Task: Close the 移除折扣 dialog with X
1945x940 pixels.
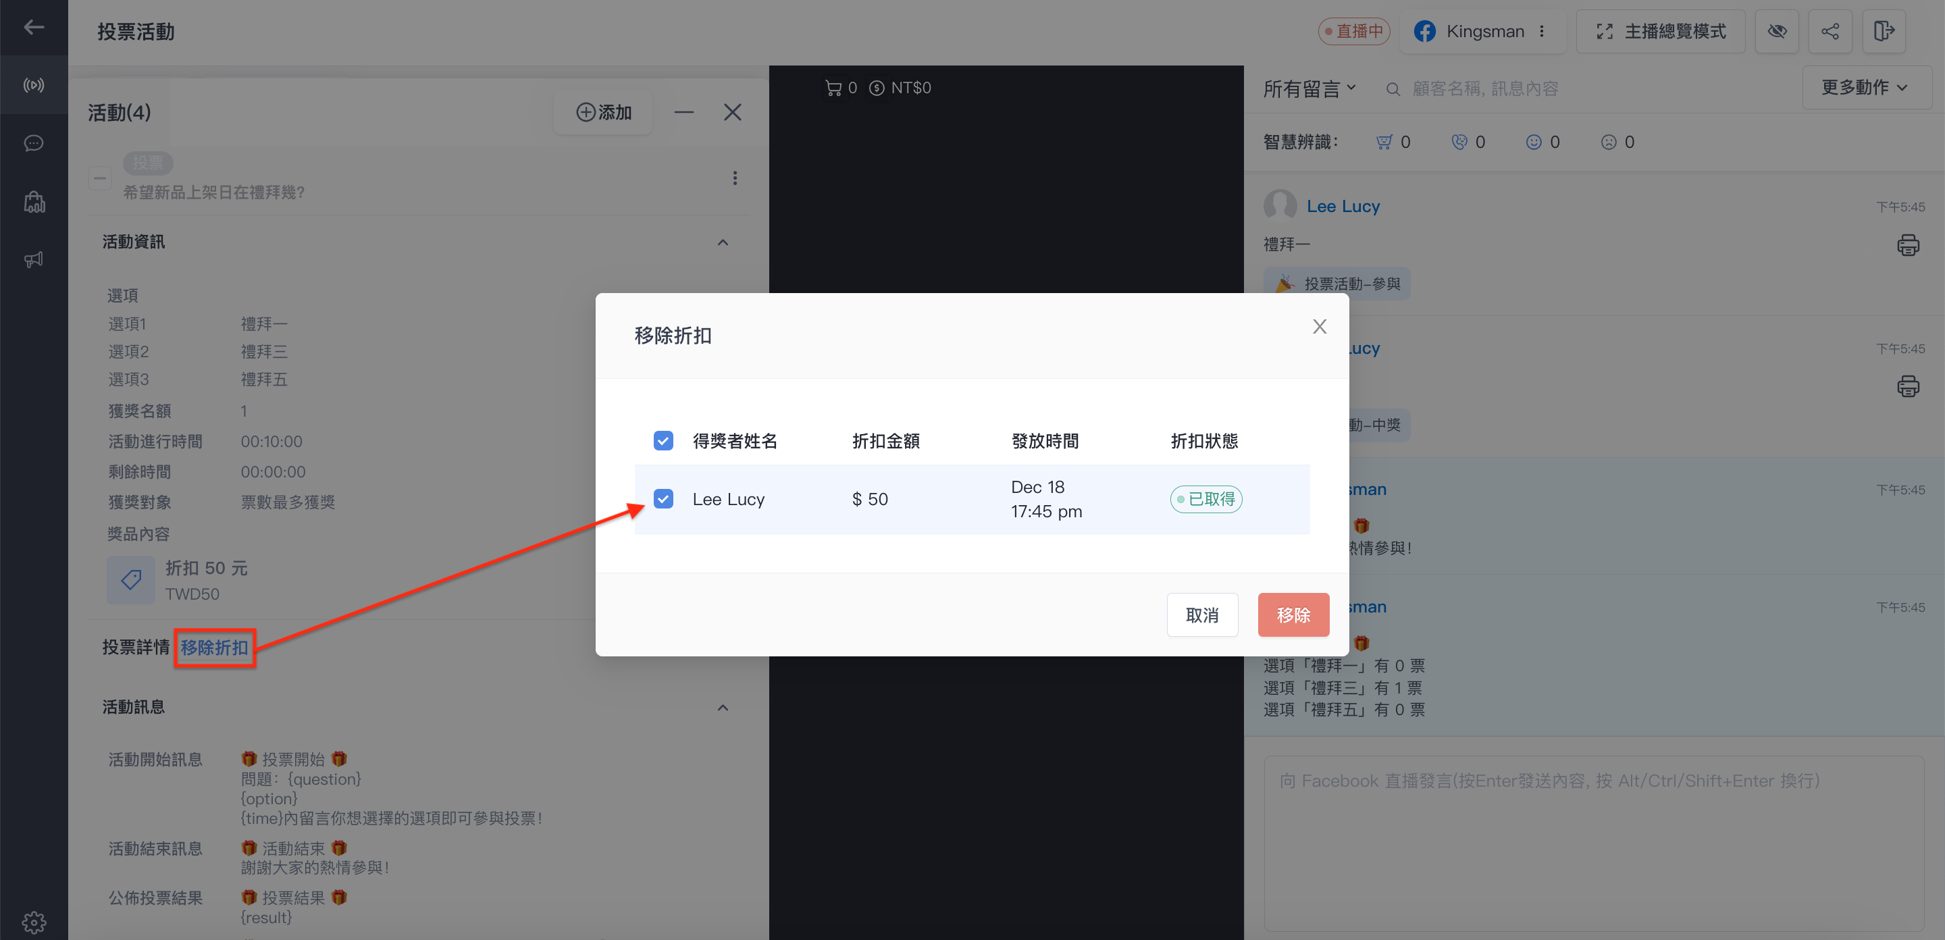Action: tap(1319, 327)
